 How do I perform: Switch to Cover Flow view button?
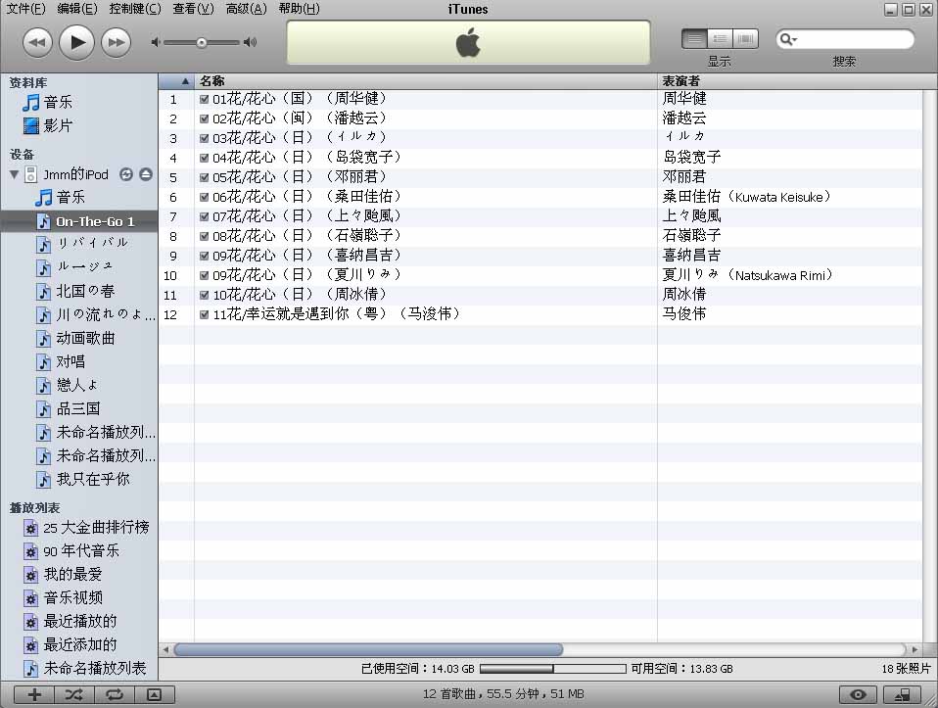[x=745, y=39]
